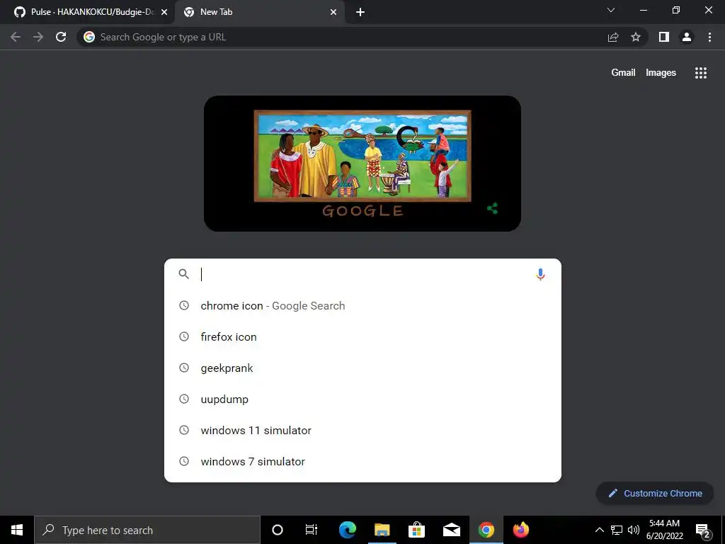This screenshot has width=725, height=544.
Task: Click the taskbar Type here to search box
Action: click(x=147, y=530)
